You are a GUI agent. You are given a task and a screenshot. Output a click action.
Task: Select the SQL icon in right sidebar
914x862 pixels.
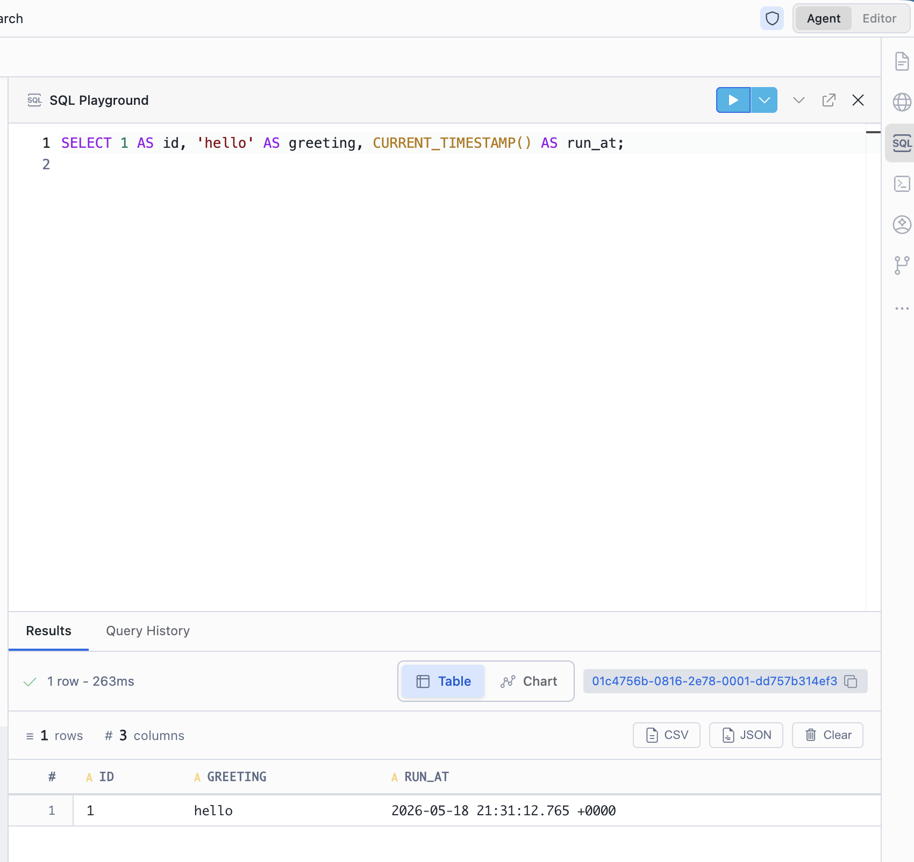902,143
